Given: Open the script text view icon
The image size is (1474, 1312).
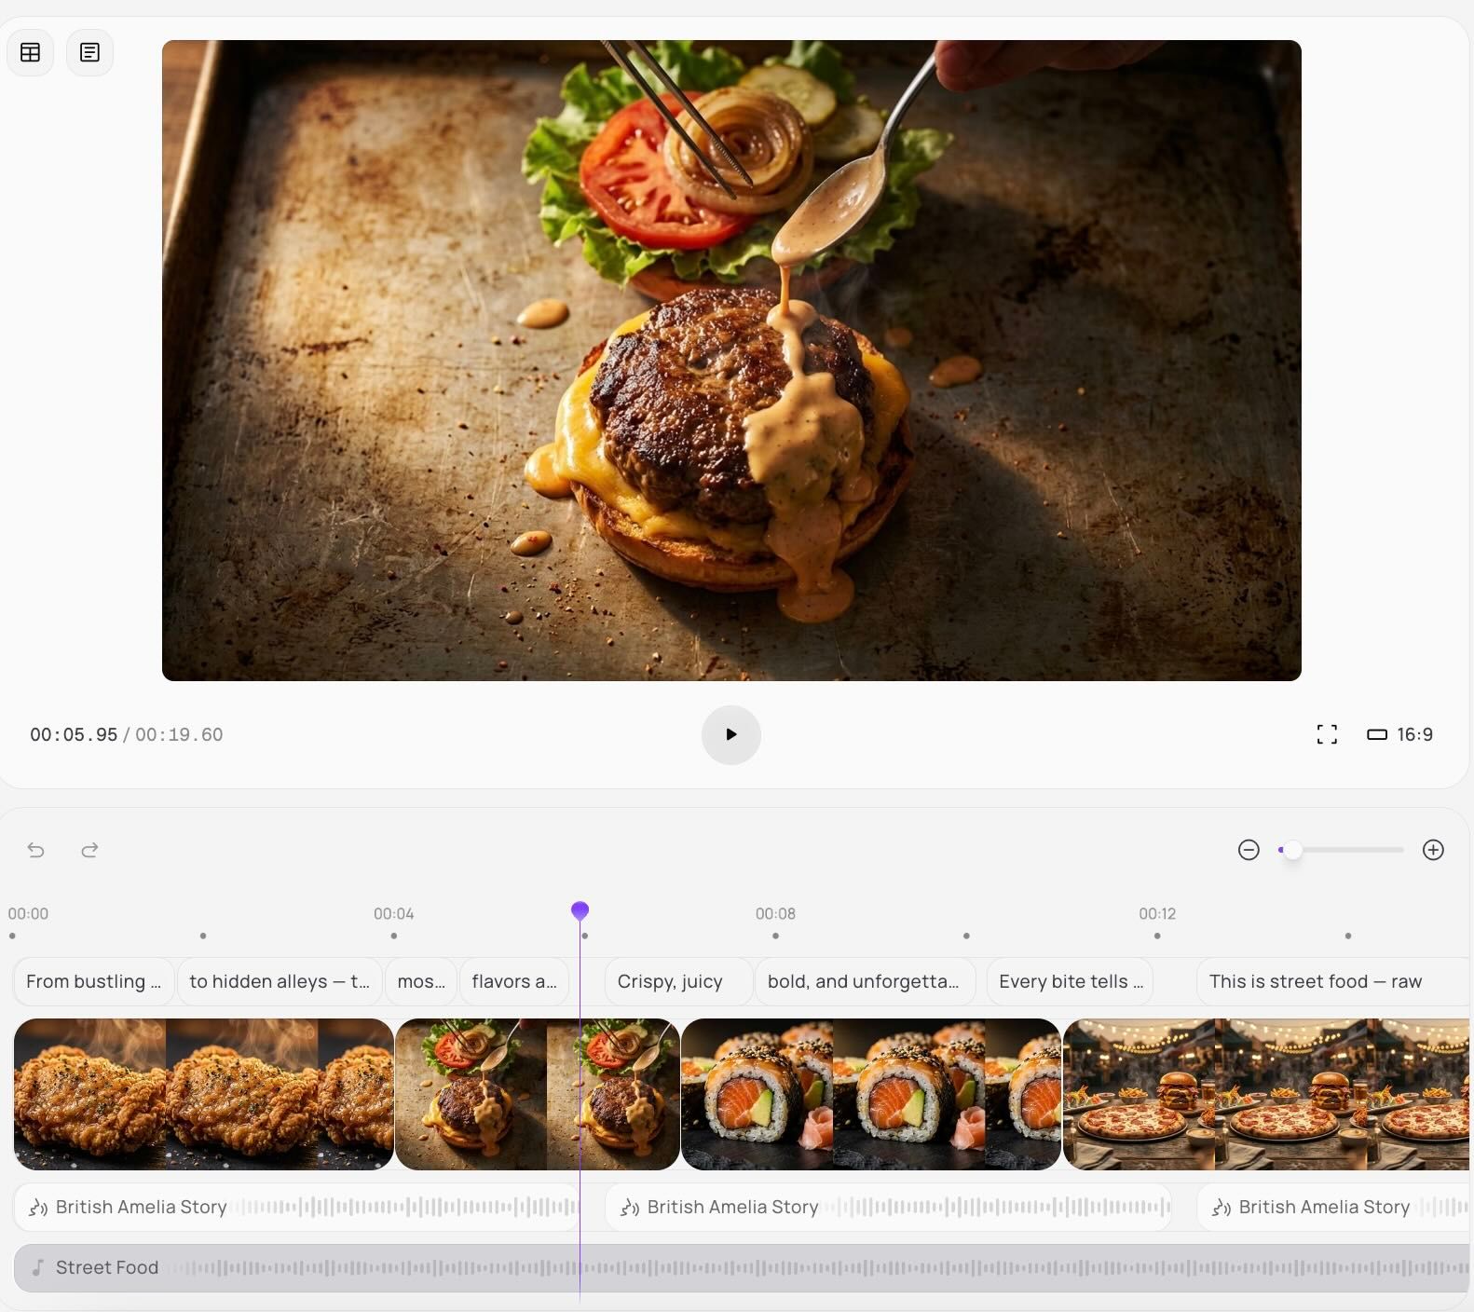Looking at the screenshot, I should click(x=89, y=52).
